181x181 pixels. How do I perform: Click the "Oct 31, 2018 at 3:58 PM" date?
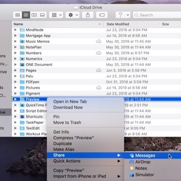click(x=127, y=82)
